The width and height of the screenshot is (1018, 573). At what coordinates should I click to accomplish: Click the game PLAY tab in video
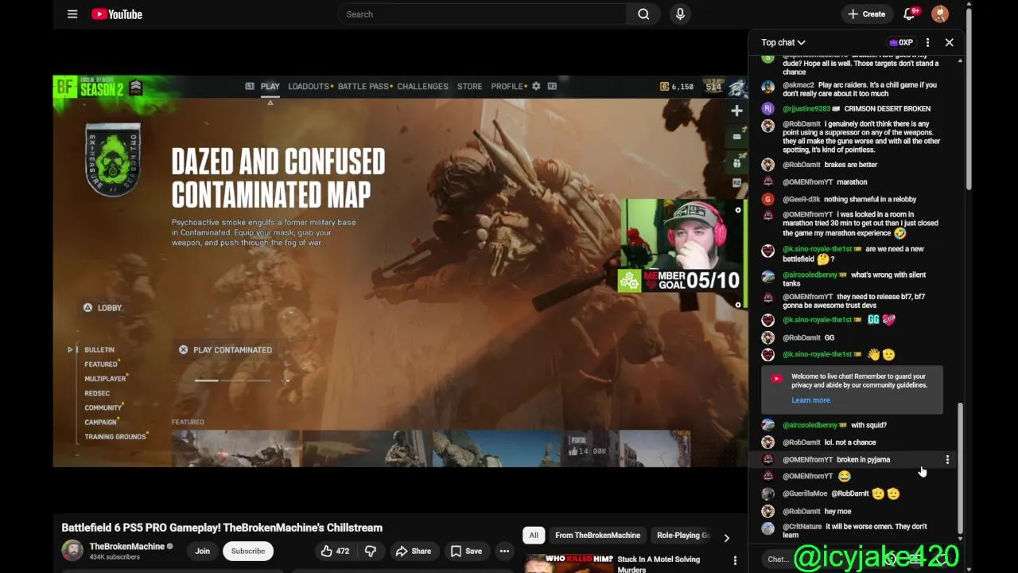tap(270, 87)
